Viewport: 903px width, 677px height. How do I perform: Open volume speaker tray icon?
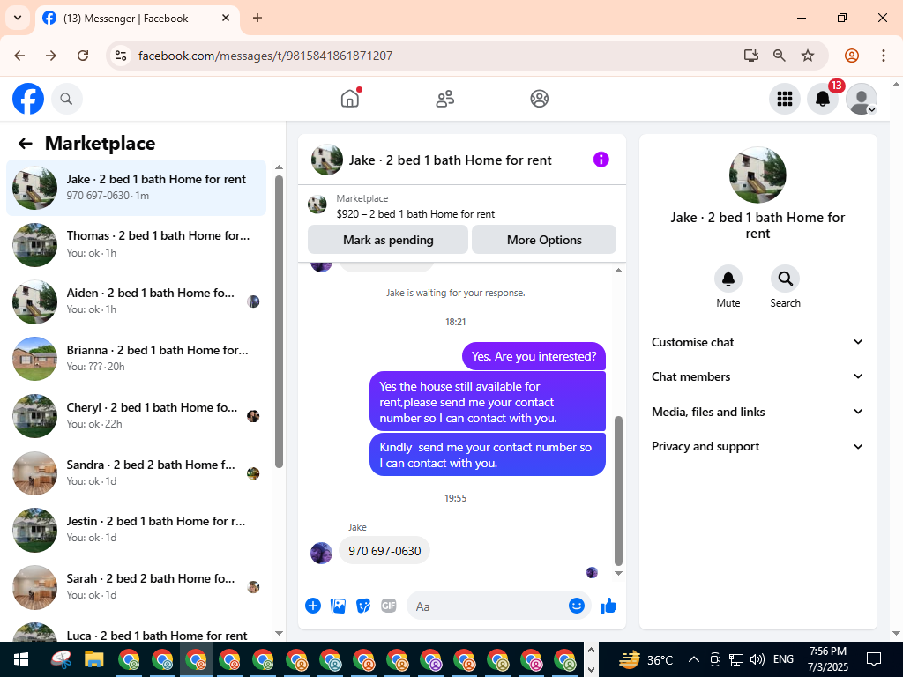[757, 659]
